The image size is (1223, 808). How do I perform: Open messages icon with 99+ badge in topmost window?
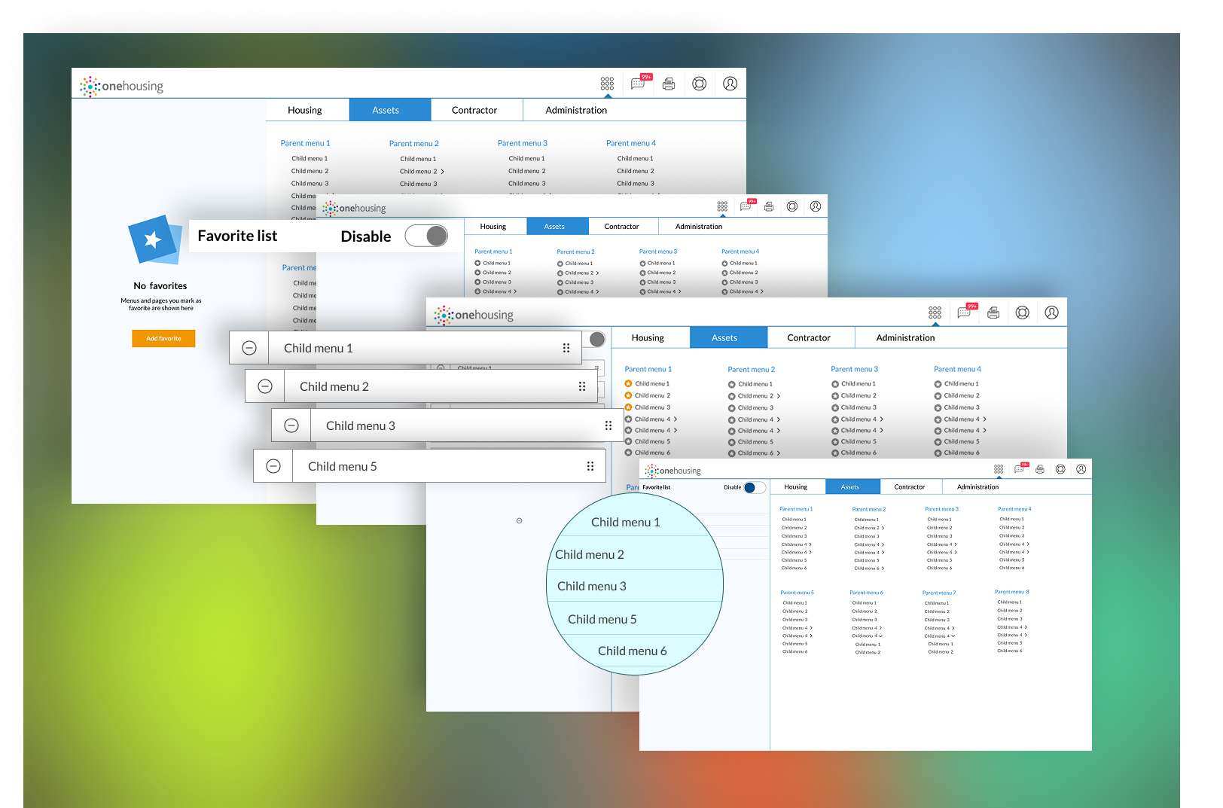click(638, 84)
